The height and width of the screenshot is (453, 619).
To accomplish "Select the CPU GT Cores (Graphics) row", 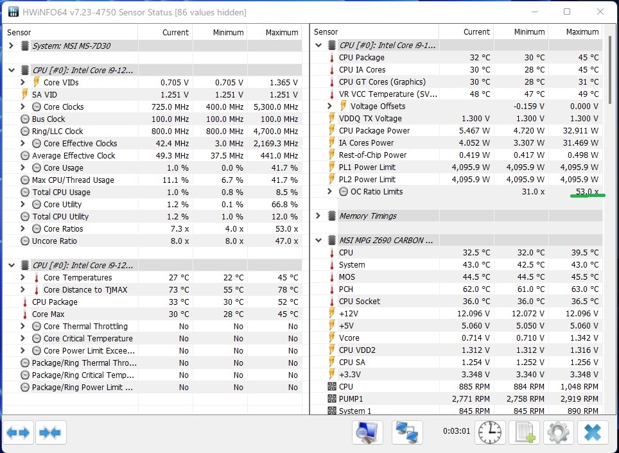I will pyautogui.click(x=457, y=81).
